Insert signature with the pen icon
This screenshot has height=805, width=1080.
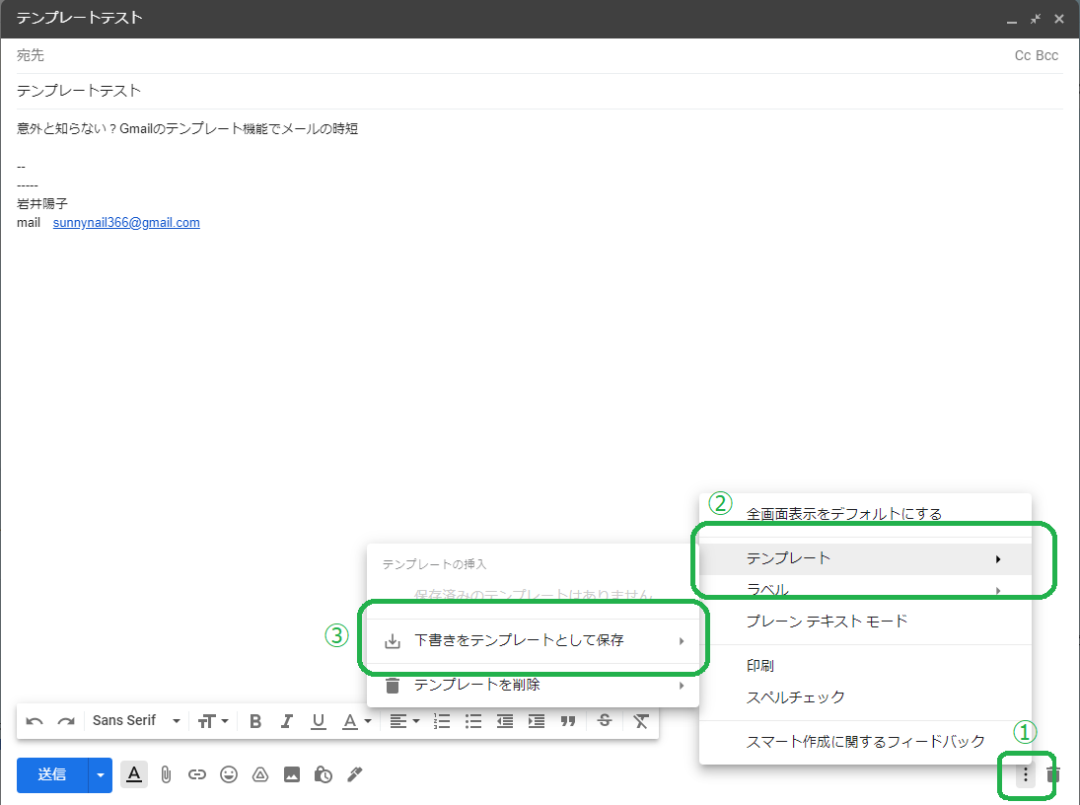[355, 774]
